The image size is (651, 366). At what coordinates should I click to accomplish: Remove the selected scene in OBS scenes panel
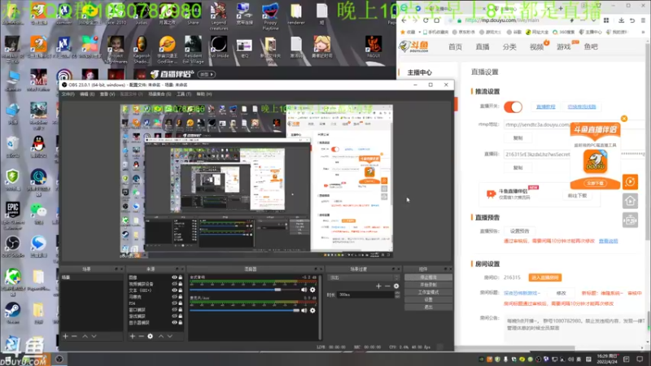click(x=74, y=336)
